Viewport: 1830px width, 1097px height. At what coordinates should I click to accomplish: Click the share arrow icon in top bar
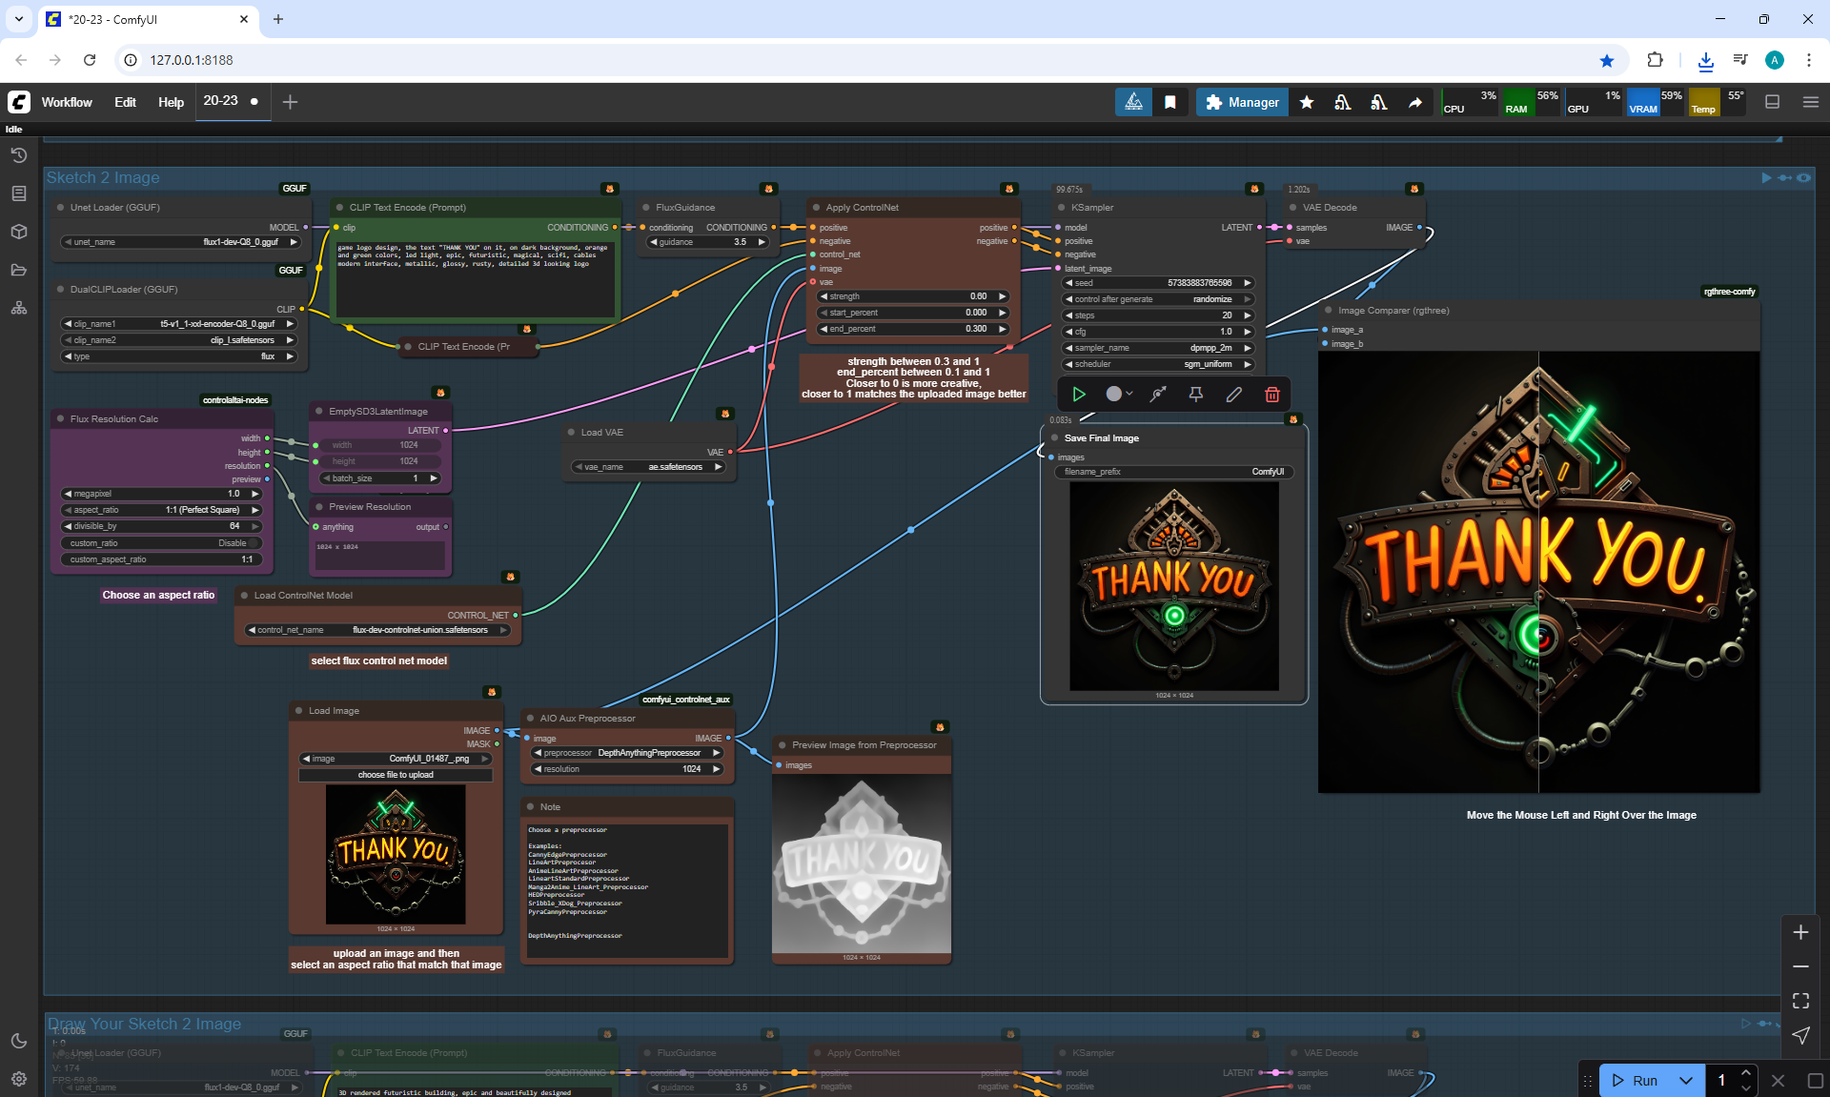click(x=1415, y=102)
